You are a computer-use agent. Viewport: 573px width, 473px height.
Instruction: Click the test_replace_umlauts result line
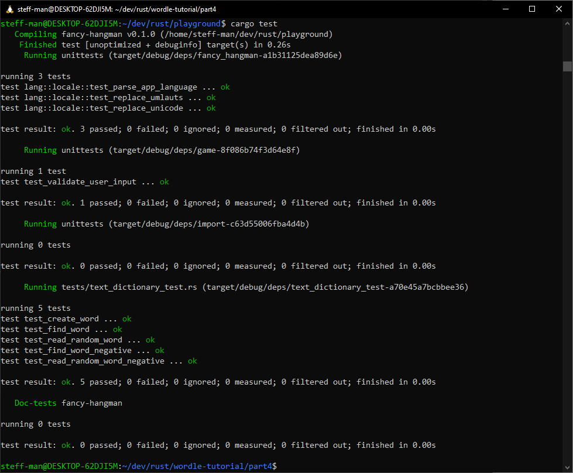(108, 98)
